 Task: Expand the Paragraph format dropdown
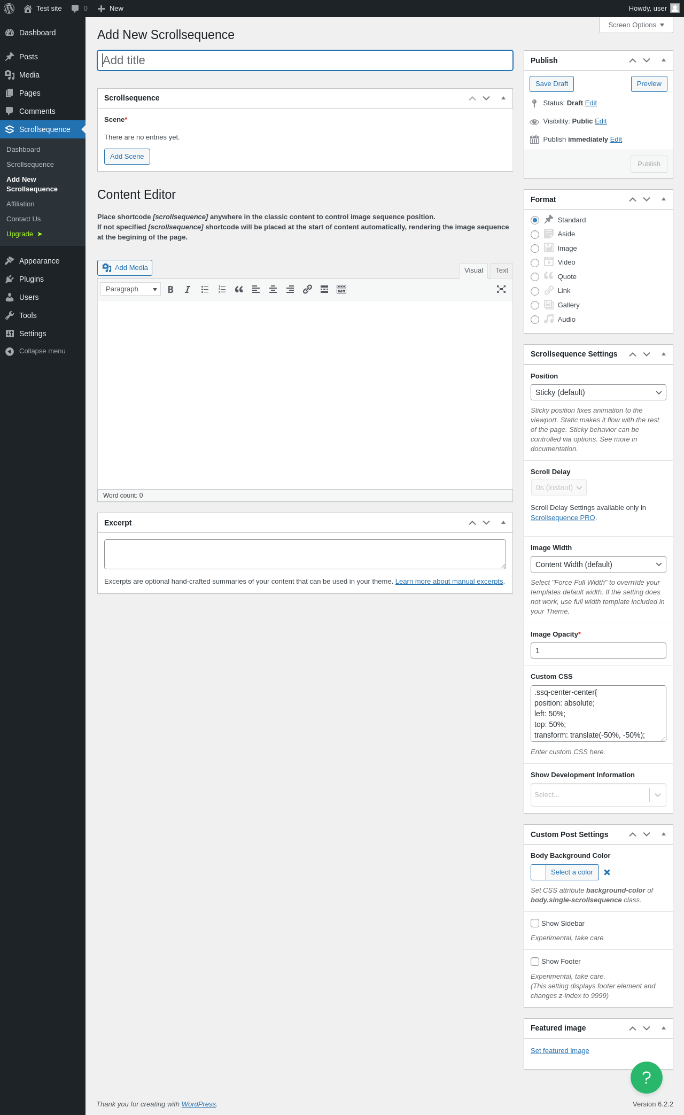coord(130,289)
